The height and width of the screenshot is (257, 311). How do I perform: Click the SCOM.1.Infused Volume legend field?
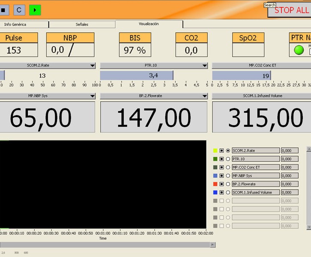click(256, 192)
